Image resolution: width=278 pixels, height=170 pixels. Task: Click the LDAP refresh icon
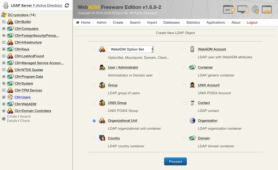(x=67, y=6)
